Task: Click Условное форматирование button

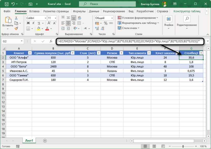Action: pyautogui.click(x=138, y=18)
